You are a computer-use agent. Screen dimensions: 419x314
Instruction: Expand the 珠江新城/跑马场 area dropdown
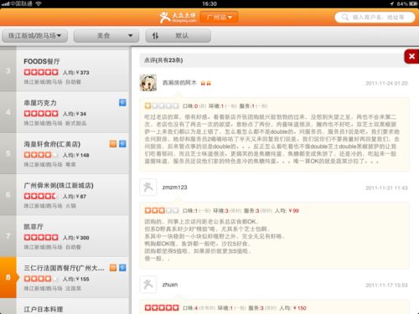point(35,36)
